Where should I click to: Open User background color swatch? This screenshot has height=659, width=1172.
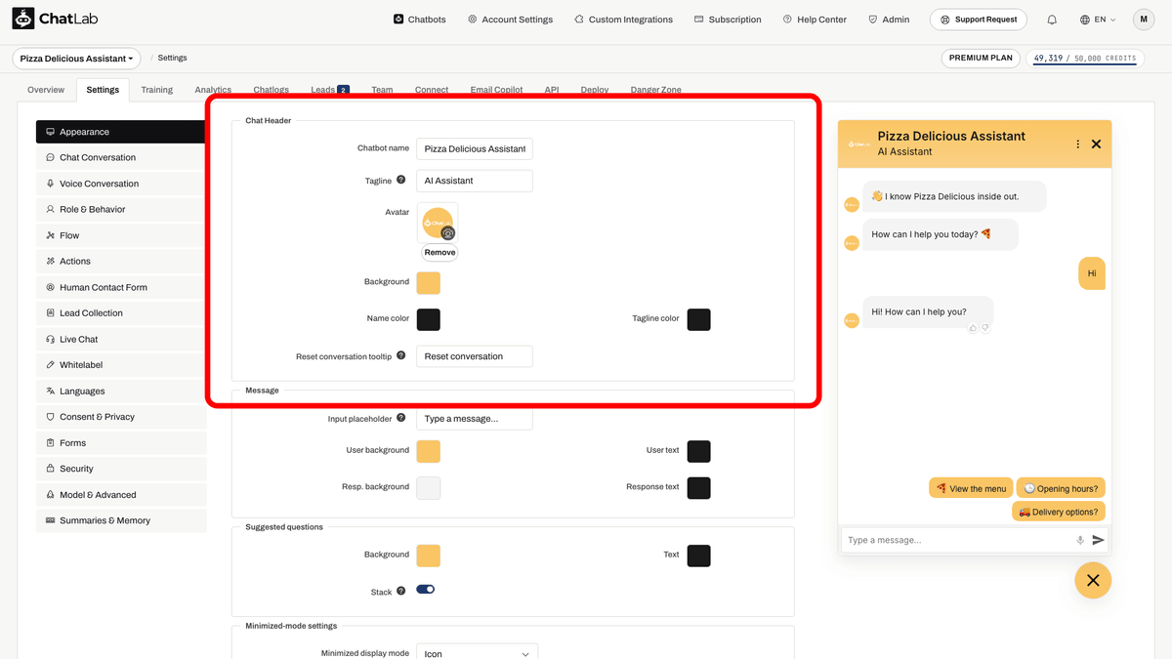point(429,451)
